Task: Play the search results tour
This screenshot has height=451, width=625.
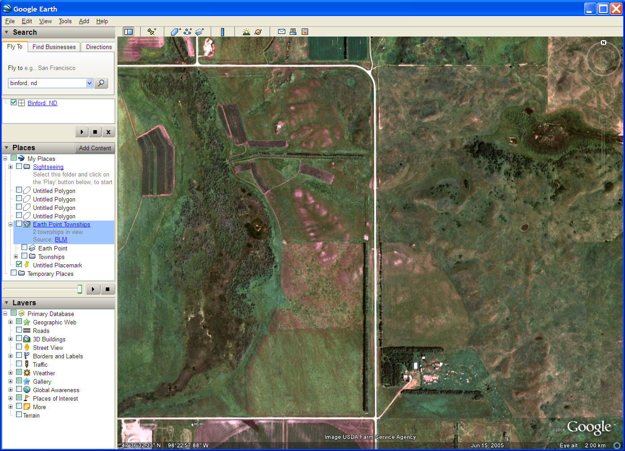Action: point(82,132)
